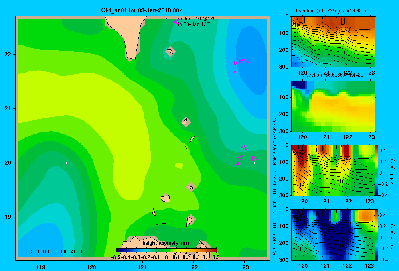Open the s section salinity panel

(x=333, y=106)
